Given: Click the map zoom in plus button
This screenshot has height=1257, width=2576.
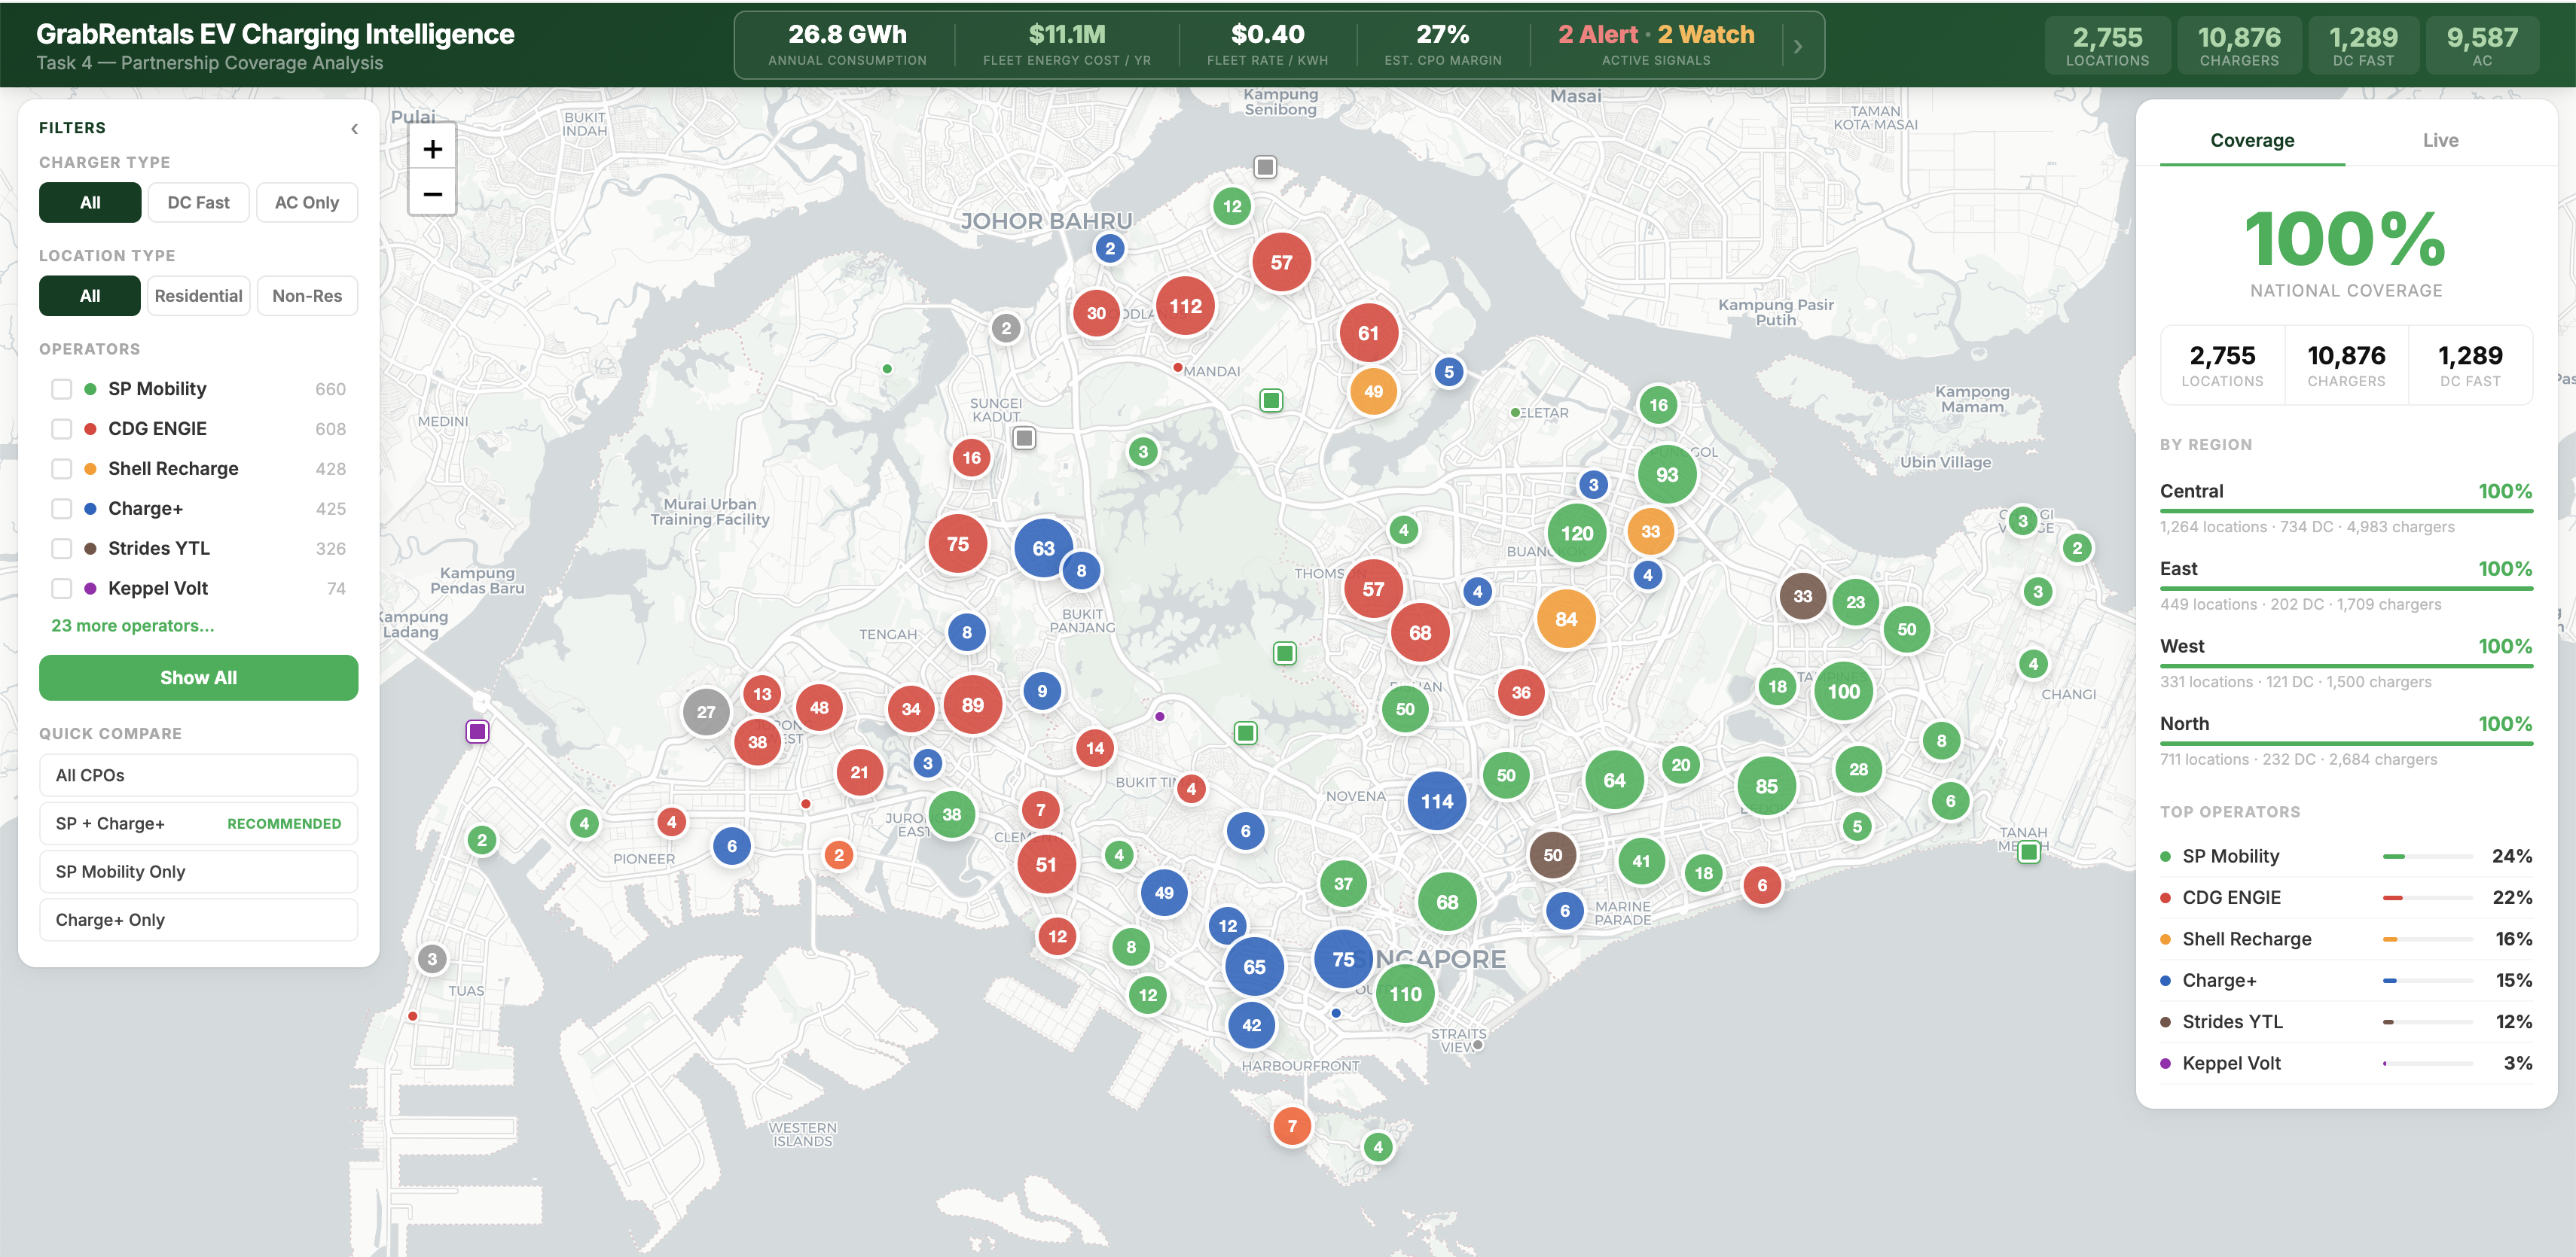Looking at the screenshot, I should click(432, 150).
